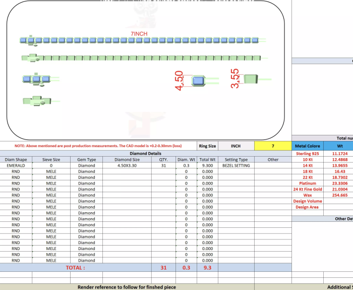The height and width of the screenshot is (290, 353).
Task: Click the Setting Type column header
Action: pos(236,159)
